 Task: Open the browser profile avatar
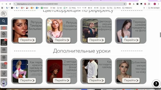pos(155,4)
